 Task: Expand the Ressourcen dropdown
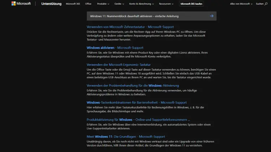click(x=166, y=4)
